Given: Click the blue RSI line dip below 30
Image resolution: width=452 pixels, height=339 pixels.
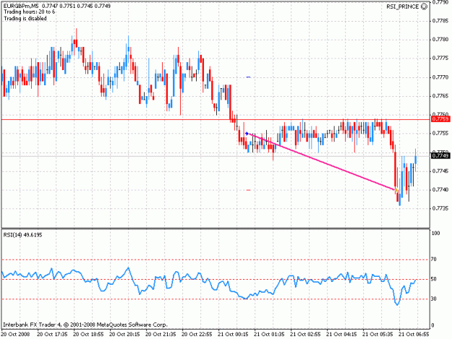Looking at the screenshot, I should click(398, 302).
